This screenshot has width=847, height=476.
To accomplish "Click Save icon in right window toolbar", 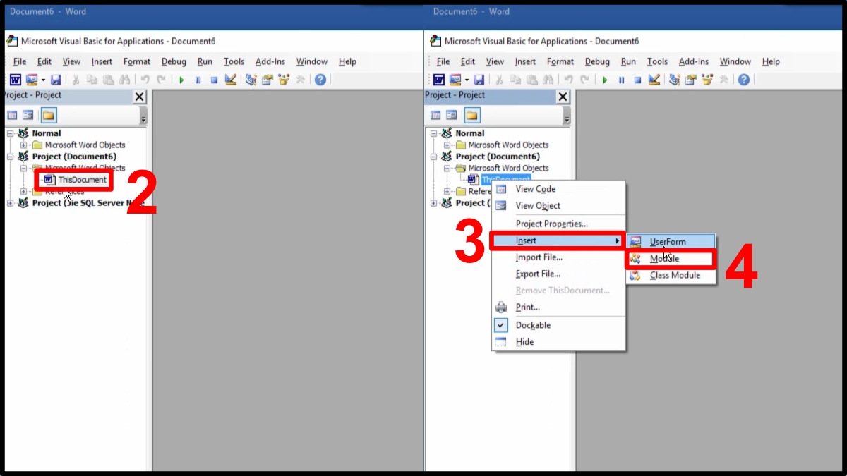I will pos(479,80).
